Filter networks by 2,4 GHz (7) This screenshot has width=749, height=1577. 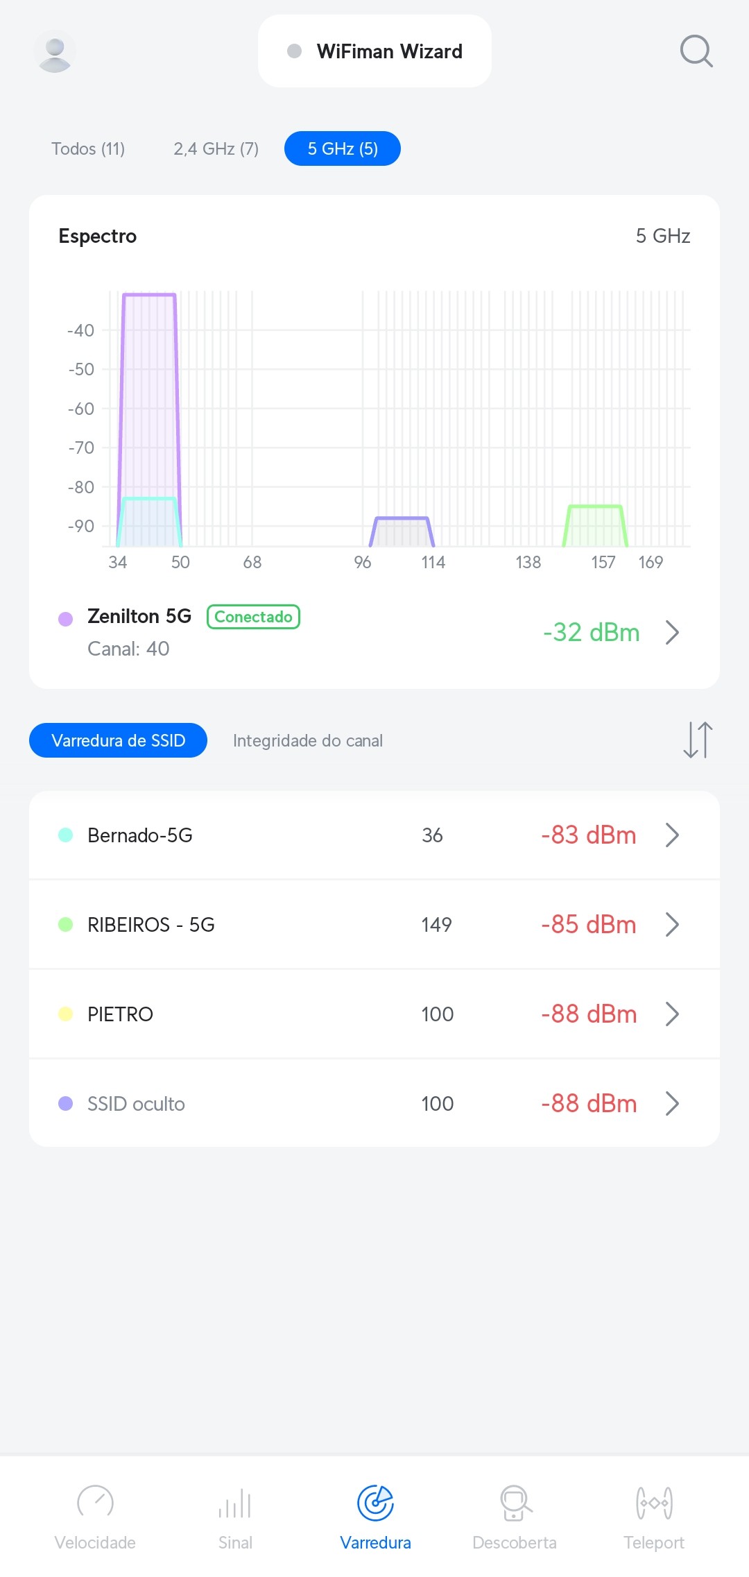(x=216, y=148)
